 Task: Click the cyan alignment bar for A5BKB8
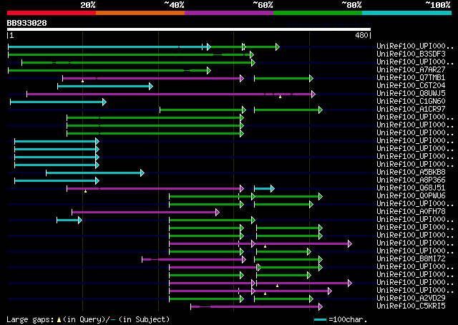94,173
